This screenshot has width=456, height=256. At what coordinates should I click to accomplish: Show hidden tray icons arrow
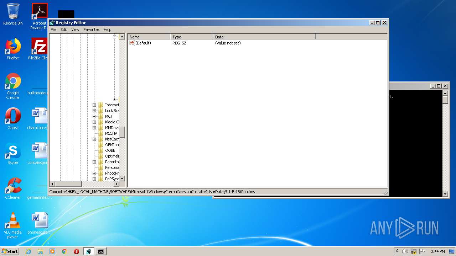(x=397, y=251)
